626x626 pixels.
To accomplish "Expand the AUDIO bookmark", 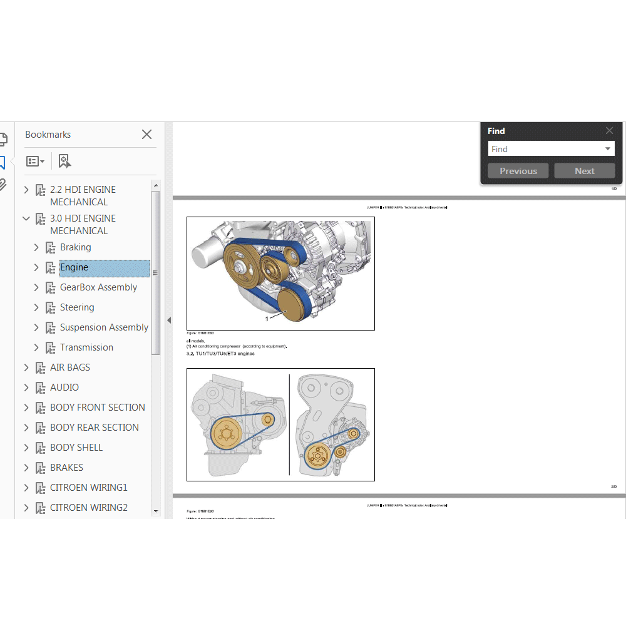I will tap(26, 387).
